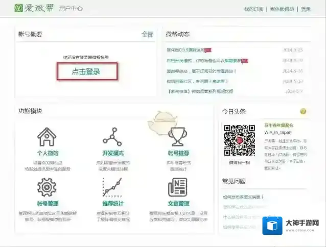Screen dimensions: 326x247
Task: Click the 帐号推荐 label link
Action: [x=178, y=153]
